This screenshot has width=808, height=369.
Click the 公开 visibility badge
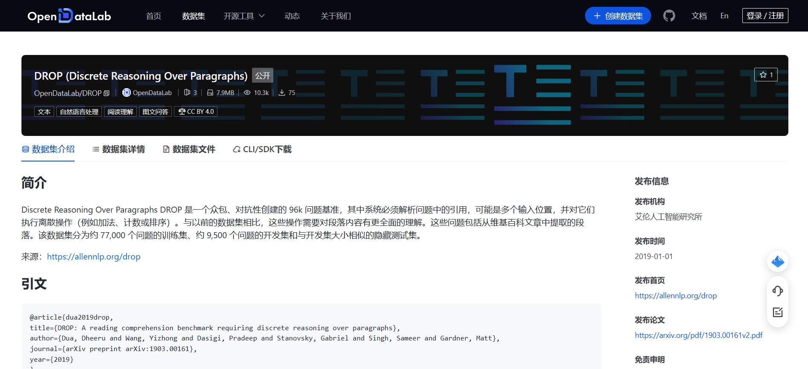point(263,75)
